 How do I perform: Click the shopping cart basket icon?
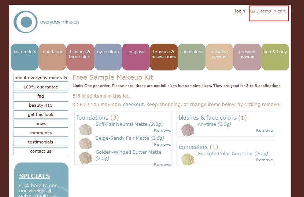tap(252, 11)
